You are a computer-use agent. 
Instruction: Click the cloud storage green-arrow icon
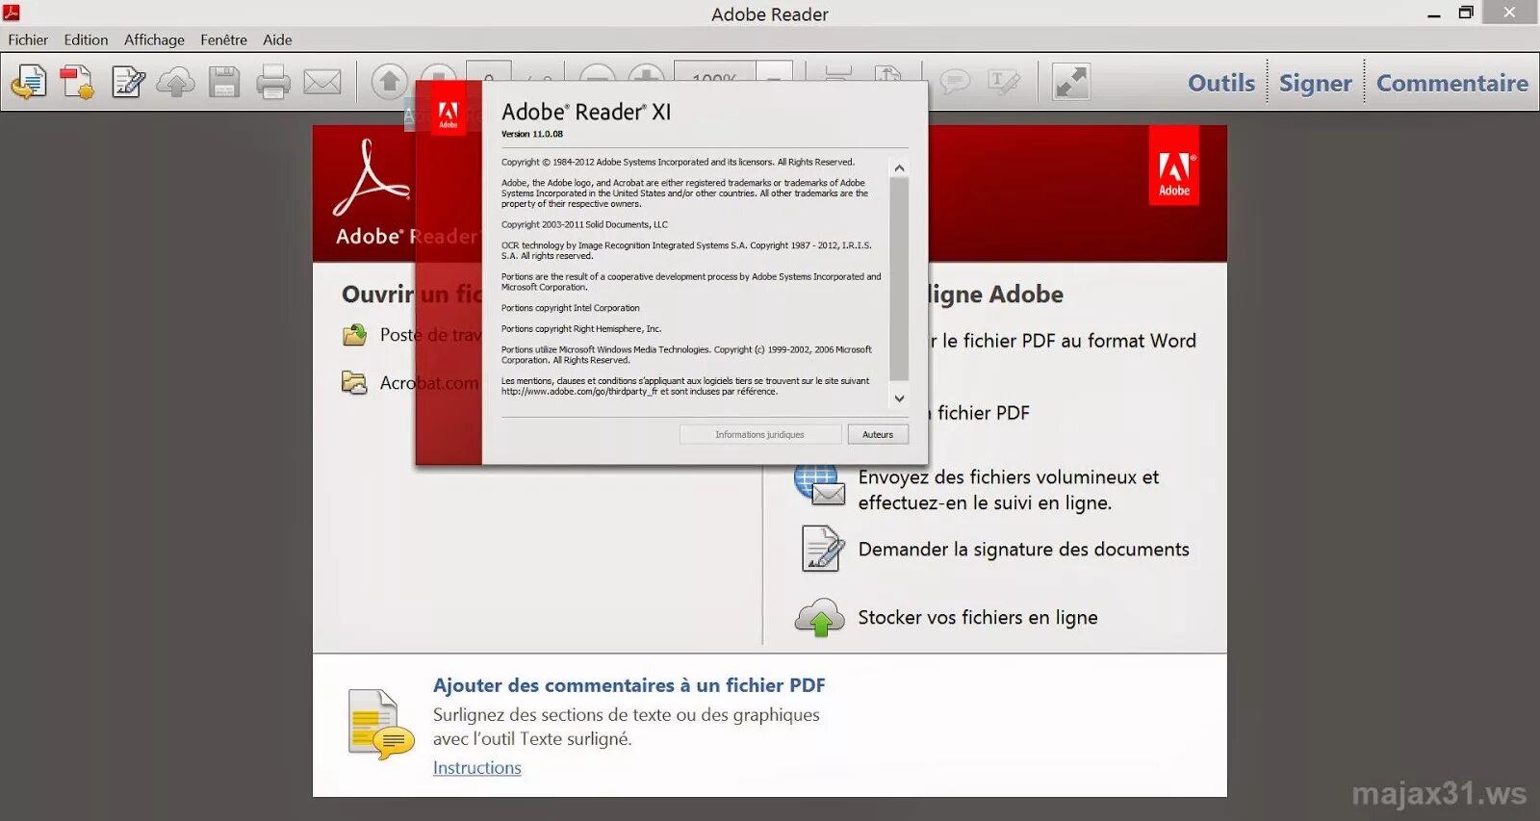pos(819,617)
